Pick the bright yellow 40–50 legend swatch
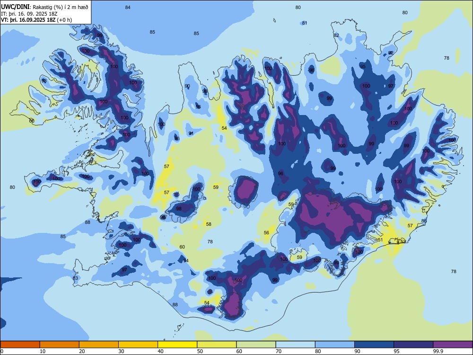This screenshot has width=473, height=355. (x=177, y=345)
